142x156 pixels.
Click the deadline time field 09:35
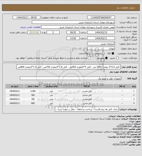(x=73, y=32)
